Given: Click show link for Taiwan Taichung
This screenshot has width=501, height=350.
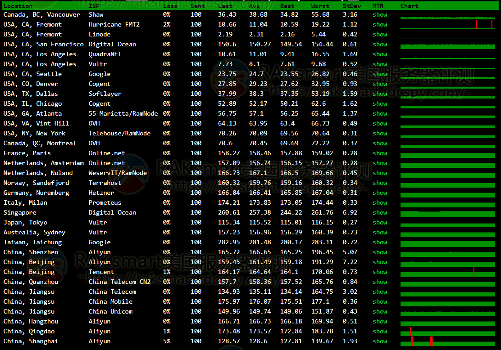Looking at the screenshot, I should 380,242.
